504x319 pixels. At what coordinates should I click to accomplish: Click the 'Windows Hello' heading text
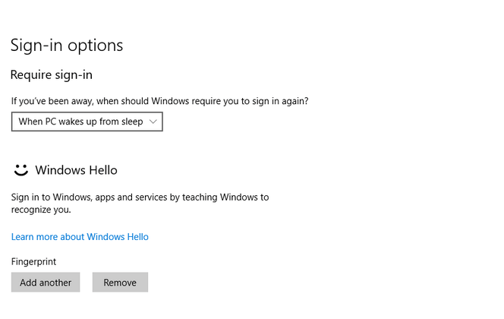(76, 170)
